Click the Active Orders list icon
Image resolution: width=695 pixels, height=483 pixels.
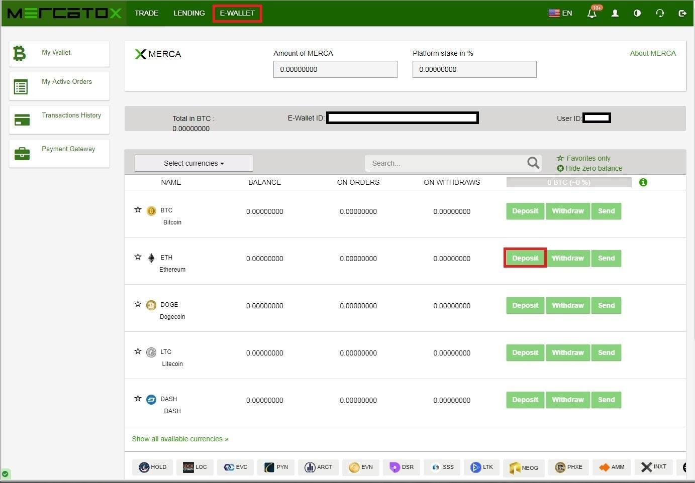(x=21, y=87)
